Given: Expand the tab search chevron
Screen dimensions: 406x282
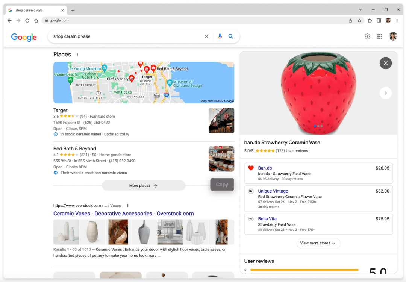Looking at the screenshot, I should (x=360, y=9).
